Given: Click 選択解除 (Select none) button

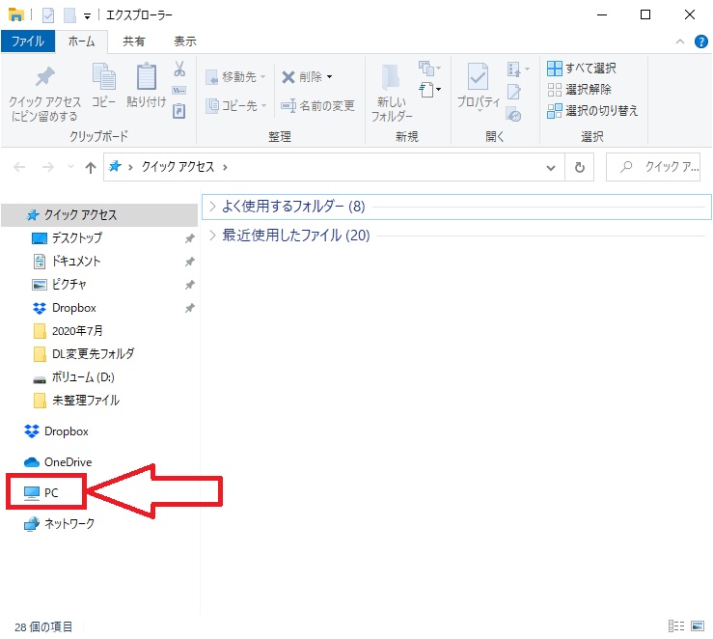Looking at the screenshot, I should click(x=579, y=89).
